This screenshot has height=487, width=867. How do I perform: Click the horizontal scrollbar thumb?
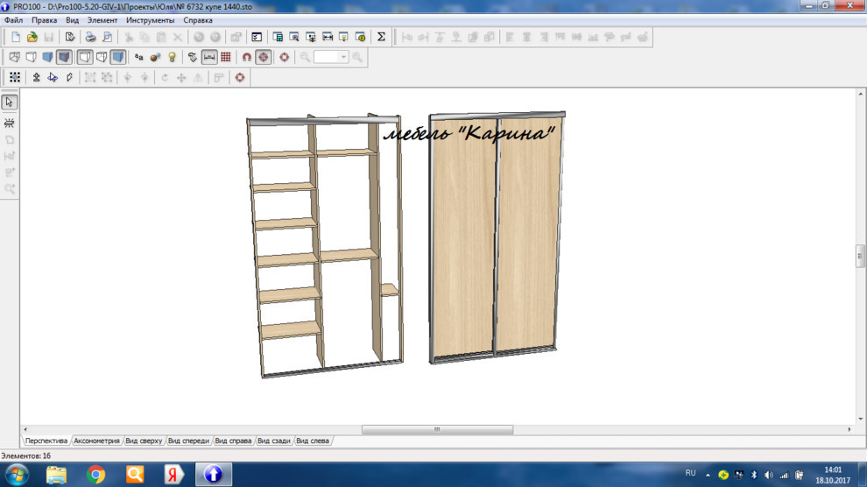(x=437, y=430)
